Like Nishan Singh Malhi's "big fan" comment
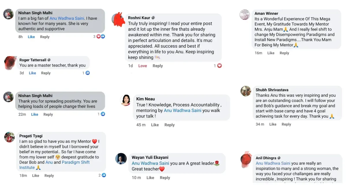 (x=31, y=37)
